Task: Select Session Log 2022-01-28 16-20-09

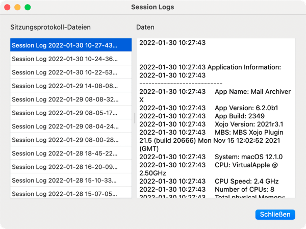Action: click(x=70, y=167)
